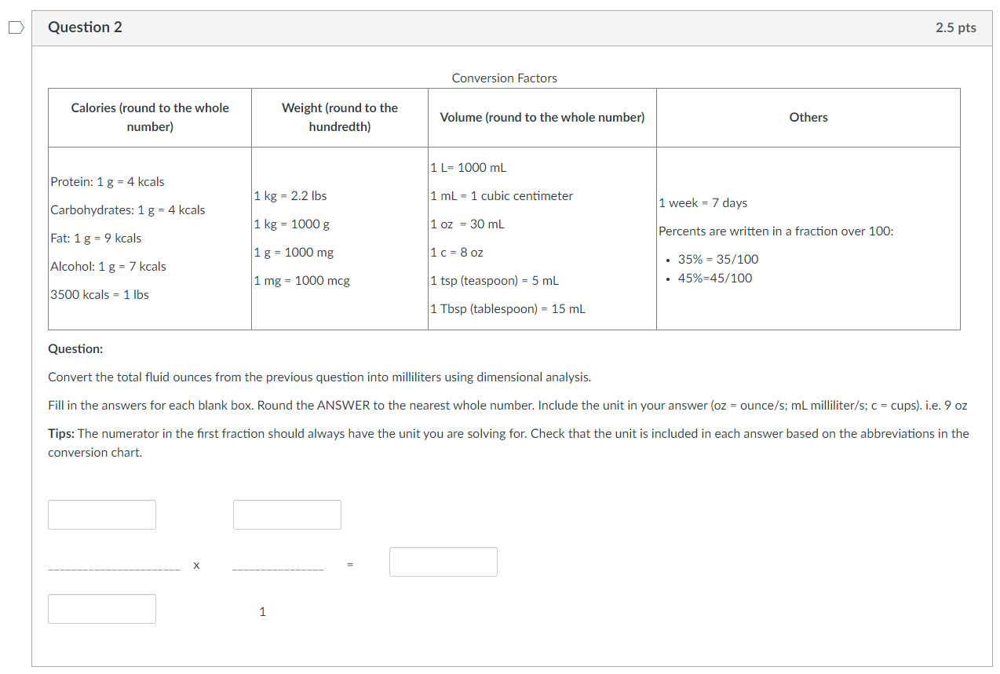Click 'Calories (round to the whole number)' header
1000x674 pixels.
[150, 118]
